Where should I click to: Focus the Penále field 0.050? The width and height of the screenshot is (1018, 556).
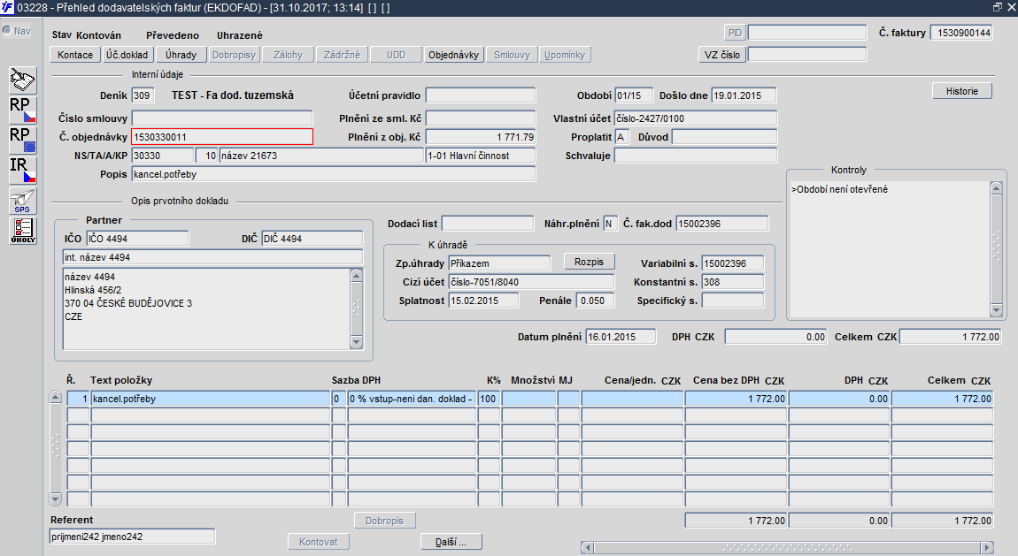(596, 301)
